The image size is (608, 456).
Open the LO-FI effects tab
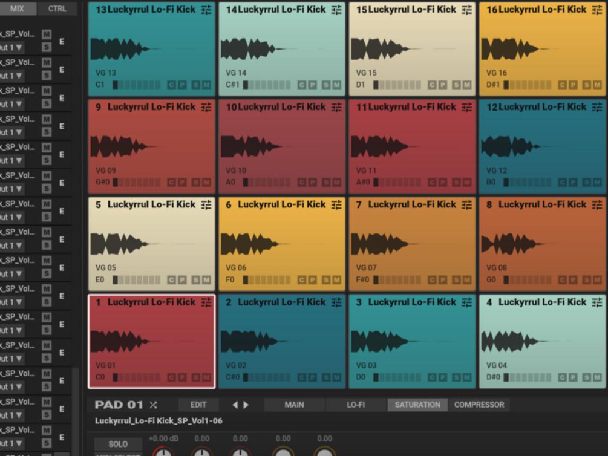tap(356, 405)
